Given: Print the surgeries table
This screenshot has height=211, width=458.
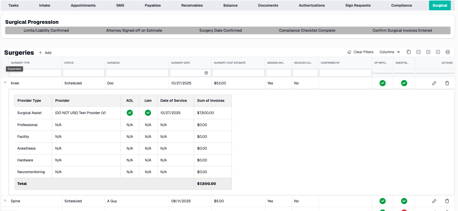Looking at the screenshot, I should (448, 52).
